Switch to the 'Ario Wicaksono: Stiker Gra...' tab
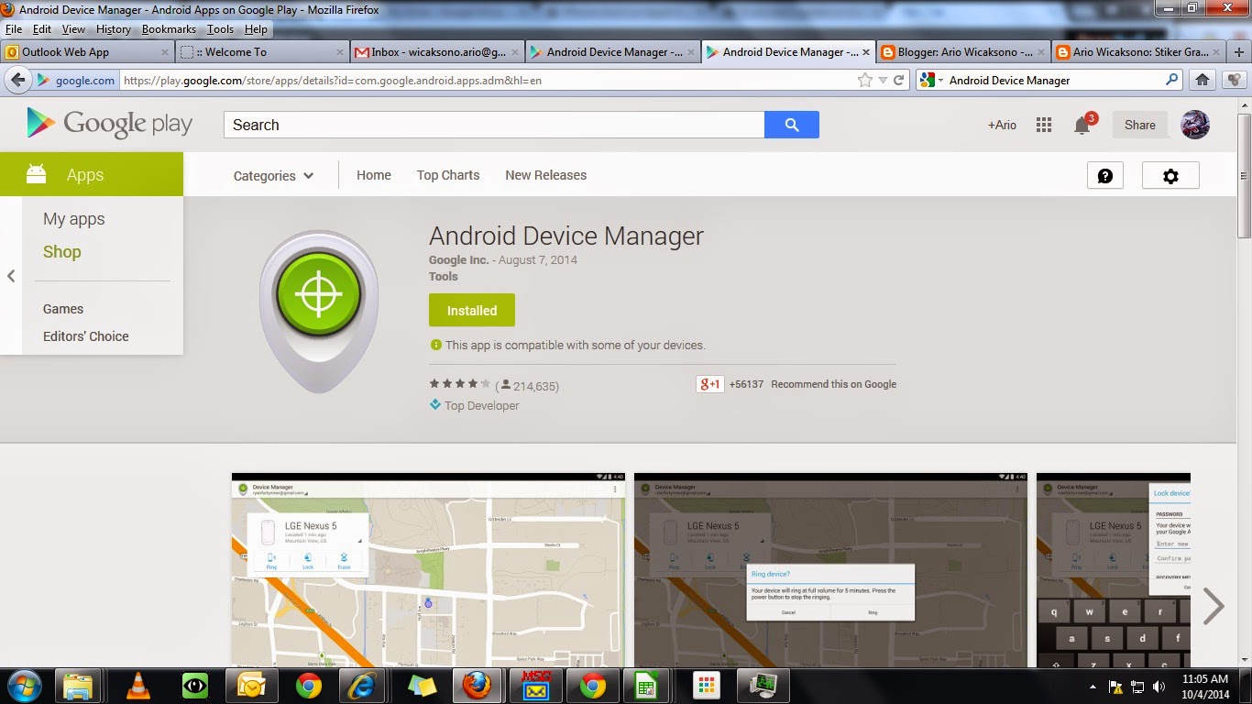This screenshot has height=704, width=1252. pos(1139,52)
